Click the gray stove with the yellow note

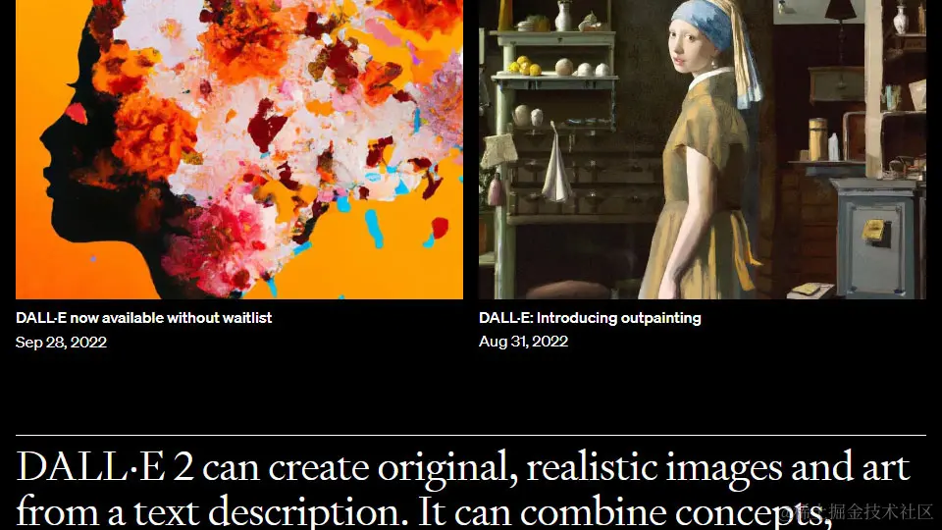[x=879, y=239]
